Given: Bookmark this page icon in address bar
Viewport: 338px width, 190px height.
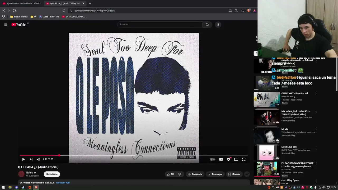Looking at the screenshot, I should [64, 11].
